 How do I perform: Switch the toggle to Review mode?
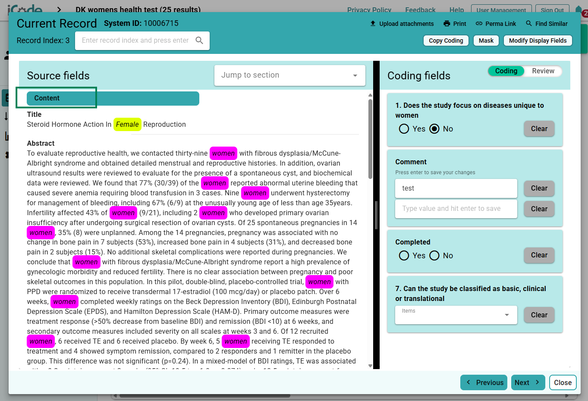pyautogui.click(x=543, y=71)
